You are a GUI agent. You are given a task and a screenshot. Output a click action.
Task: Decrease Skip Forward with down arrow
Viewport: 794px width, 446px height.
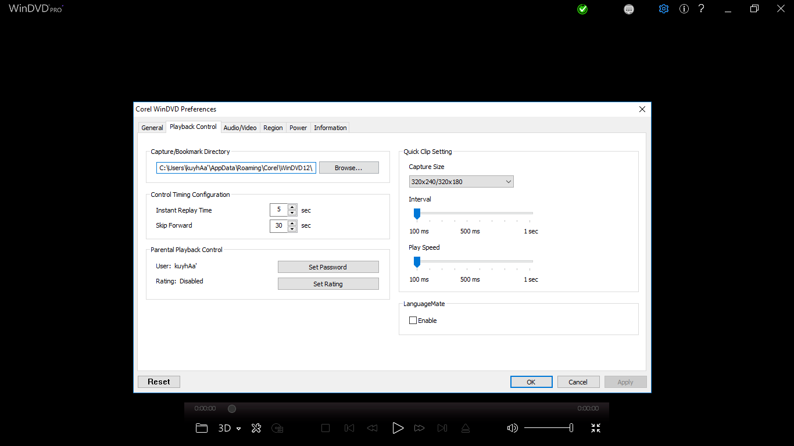click(x=292, y=229)
